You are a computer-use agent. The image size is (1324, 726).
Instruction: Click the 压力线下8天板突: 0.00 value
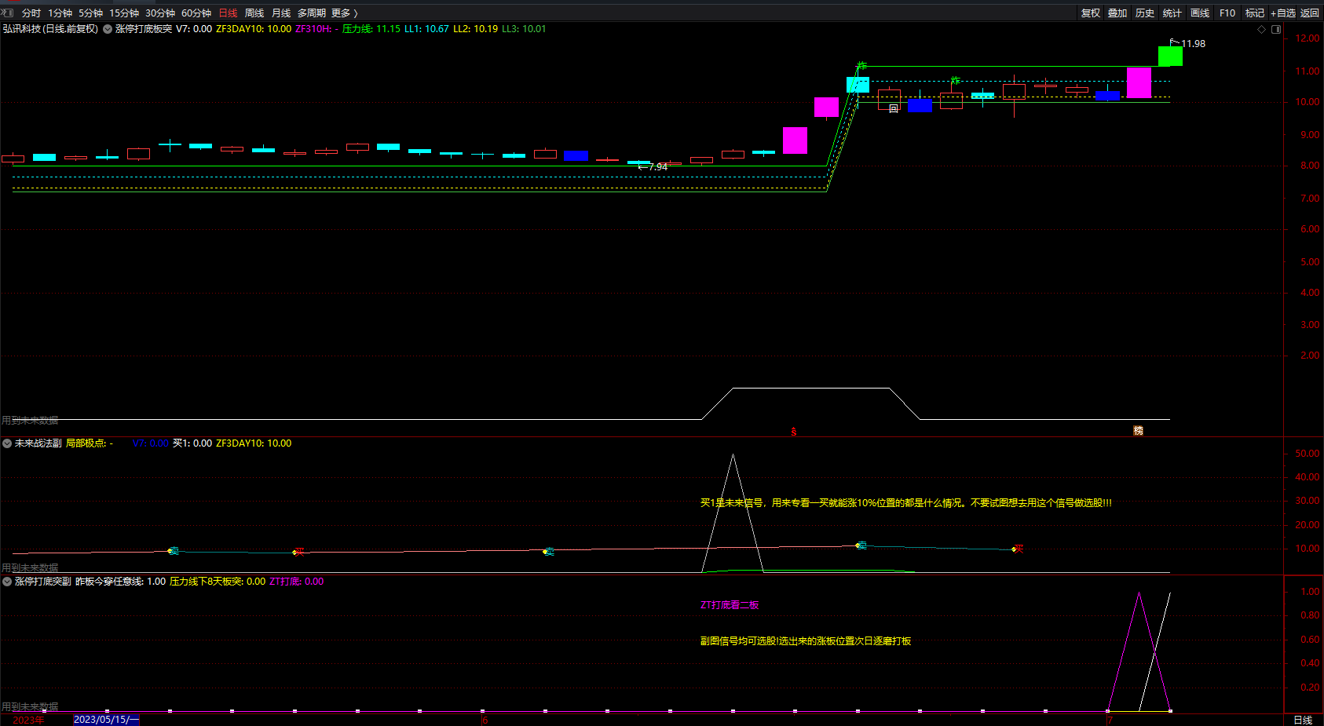point(218,582)
